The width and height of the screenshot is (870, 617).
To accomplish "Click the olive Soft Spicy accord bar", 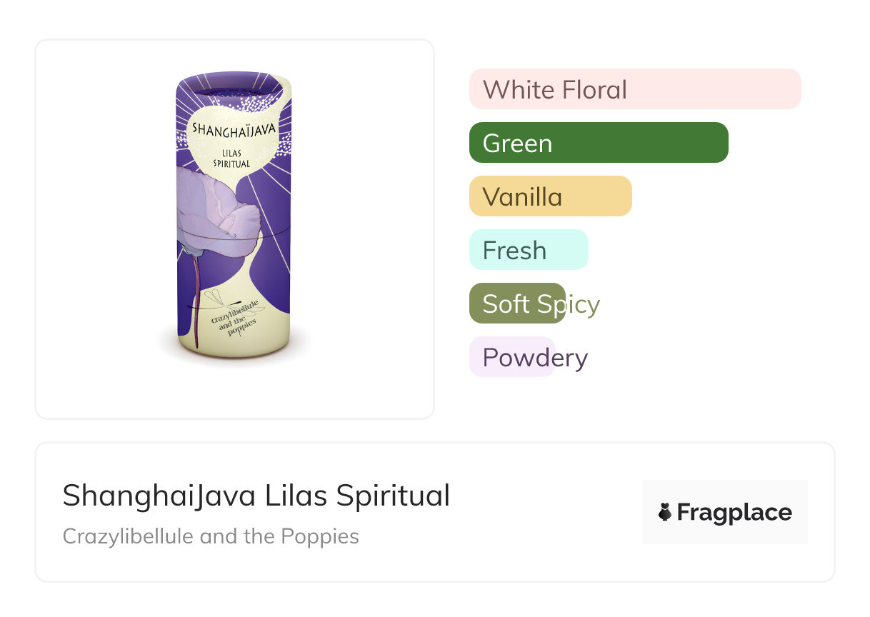I will (517, 304).
